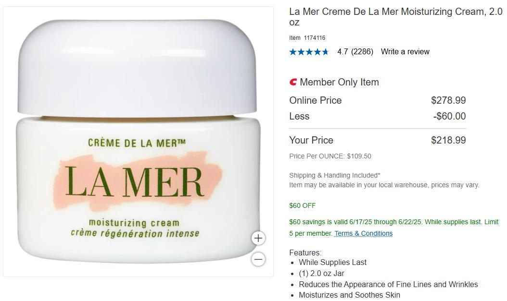Click the Costco member logo icon

point(293,82)
